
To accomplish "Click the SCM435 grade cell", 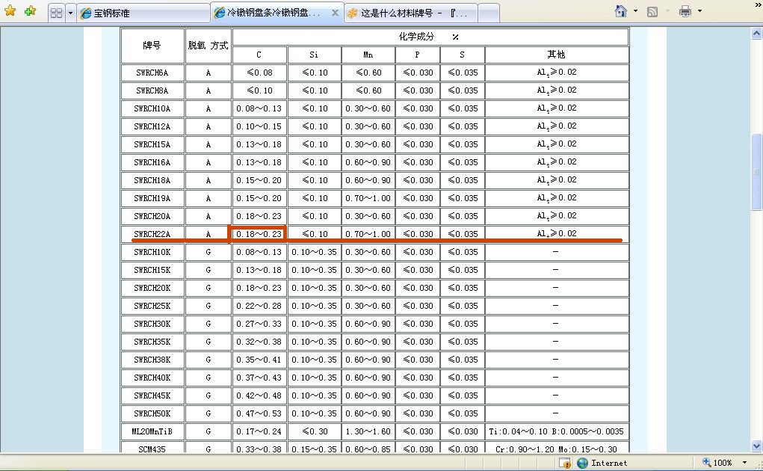I will point(152,448).
